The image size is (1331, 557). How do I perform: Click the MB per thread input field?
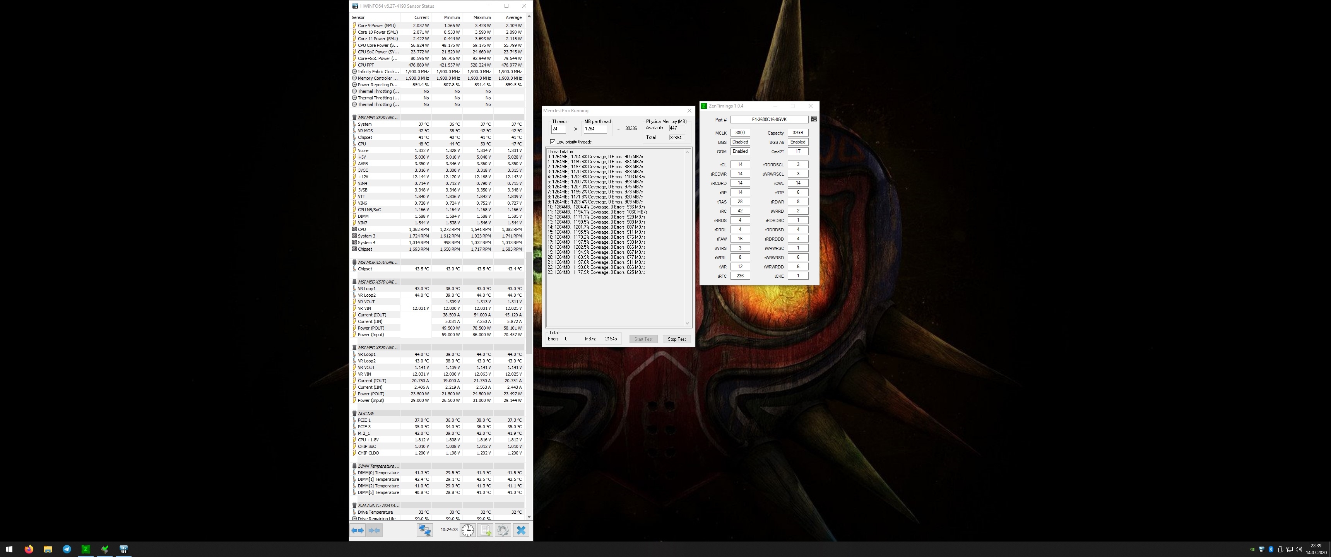coord(595,129)
